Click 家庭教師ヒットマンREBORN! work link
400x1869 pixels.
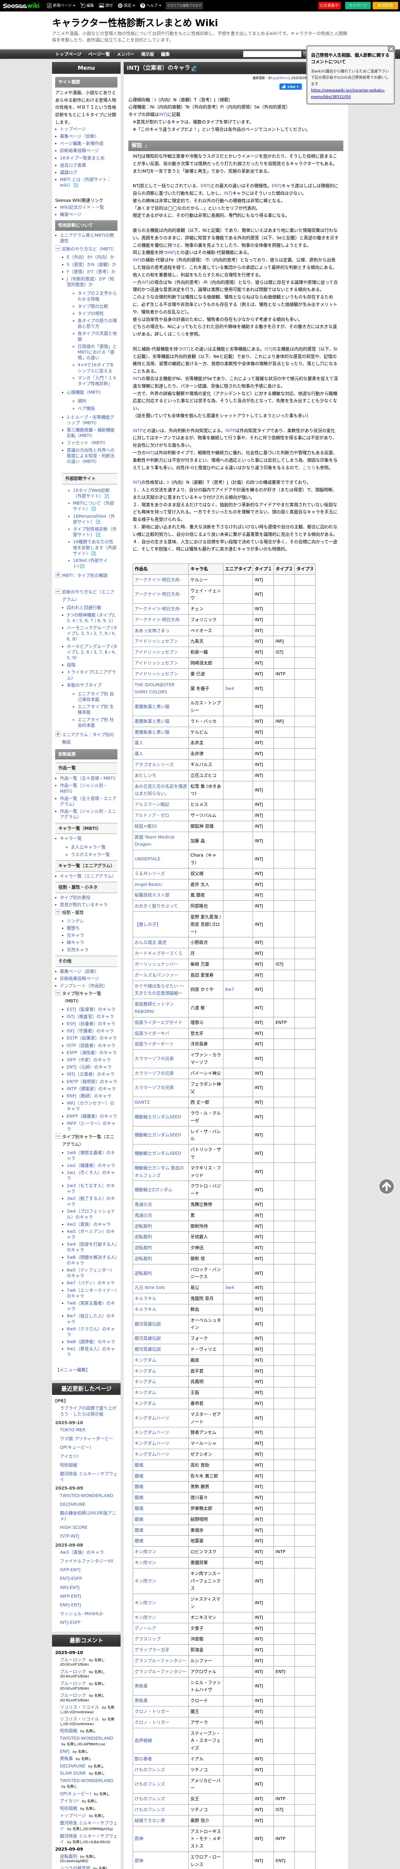pyautogui.click(x=155, y=1008)
